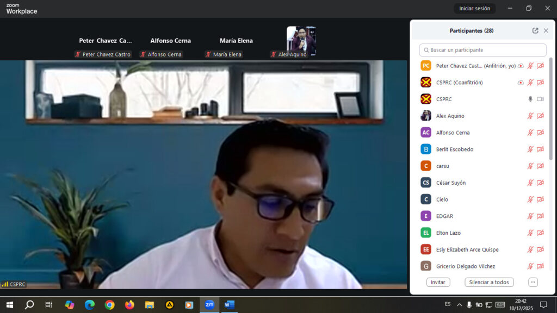Open the three-dots more options menu in Participantes

click(x=533, y=282)
